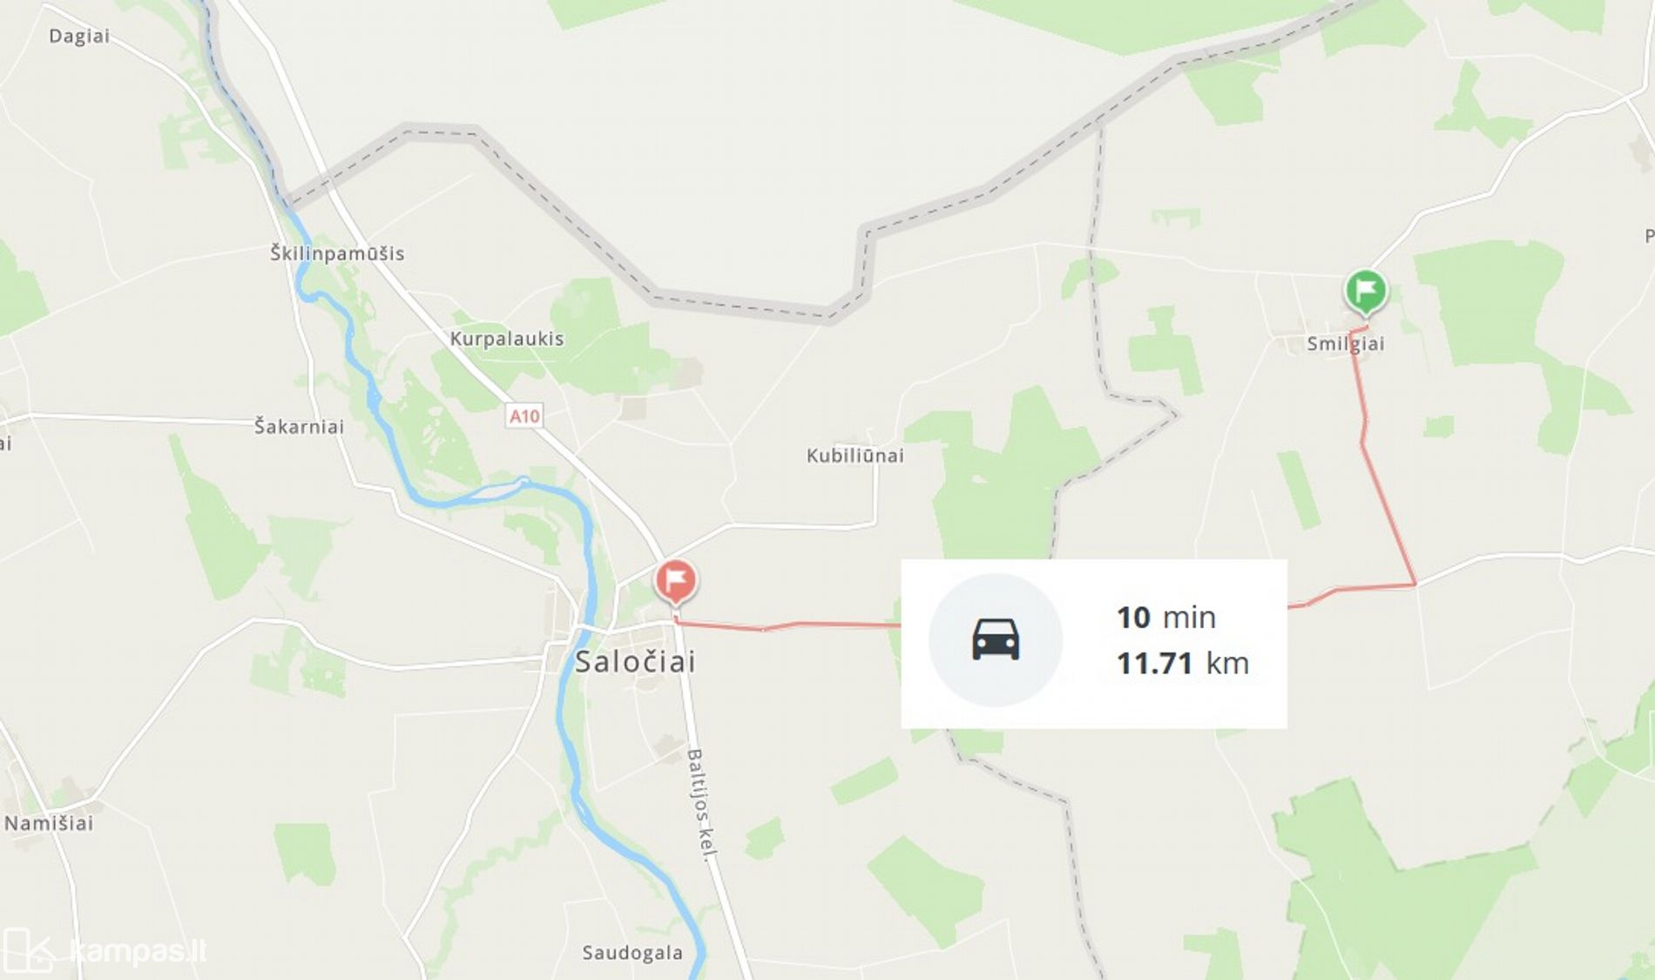This screenshot has height=980, width=1655.
Task: Click the A10 road shield
Action: pos(524,416)
